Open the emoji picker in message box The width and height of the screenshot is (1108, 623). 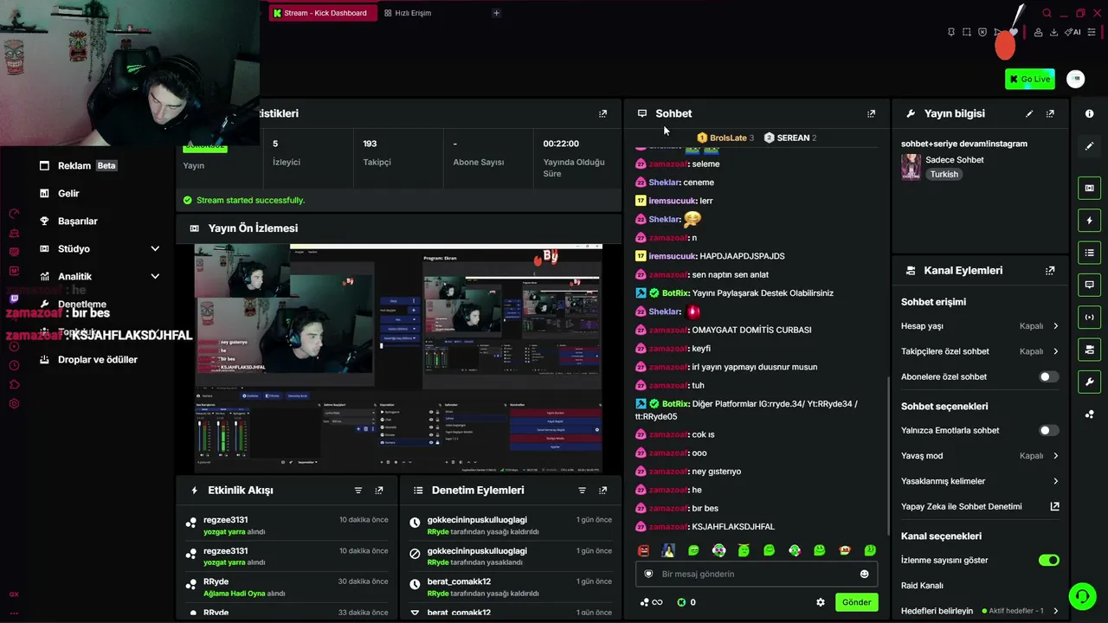pos(864,574)
